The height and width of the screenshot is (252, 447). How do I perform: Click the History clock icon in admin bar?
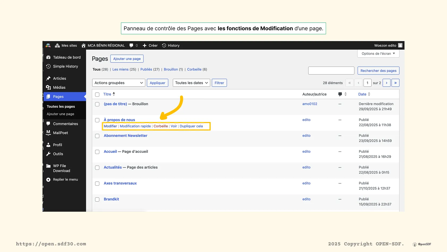coord(164,45)
